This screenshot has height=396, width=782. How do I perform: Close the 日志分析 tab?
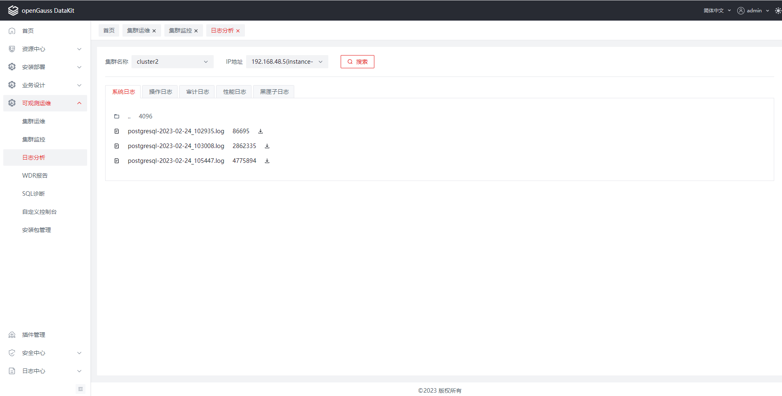click(238, 31)
